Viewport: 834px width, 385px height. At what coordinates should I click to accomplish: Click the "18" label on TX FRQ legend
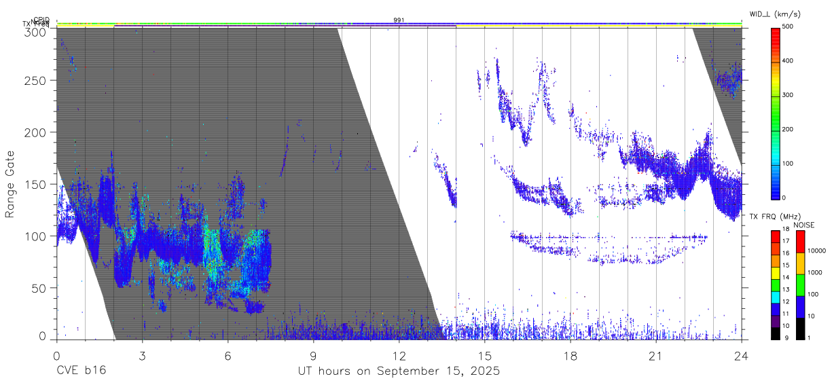pos(786,230)
